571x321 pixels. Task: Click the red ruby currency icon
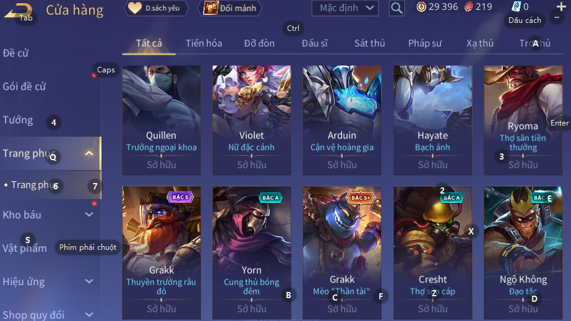(469, 7)
